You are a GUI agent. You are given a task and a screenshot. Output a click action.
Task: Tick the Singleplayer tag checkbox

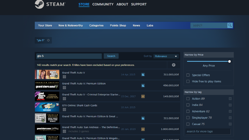(188, 118)
